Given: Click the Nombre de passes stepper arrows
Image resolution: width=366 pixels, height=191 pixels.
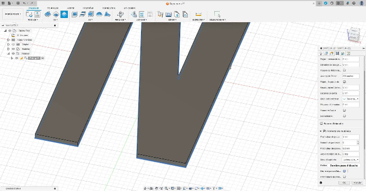Looking at the screenshot, I should click(x=358, y=142).
